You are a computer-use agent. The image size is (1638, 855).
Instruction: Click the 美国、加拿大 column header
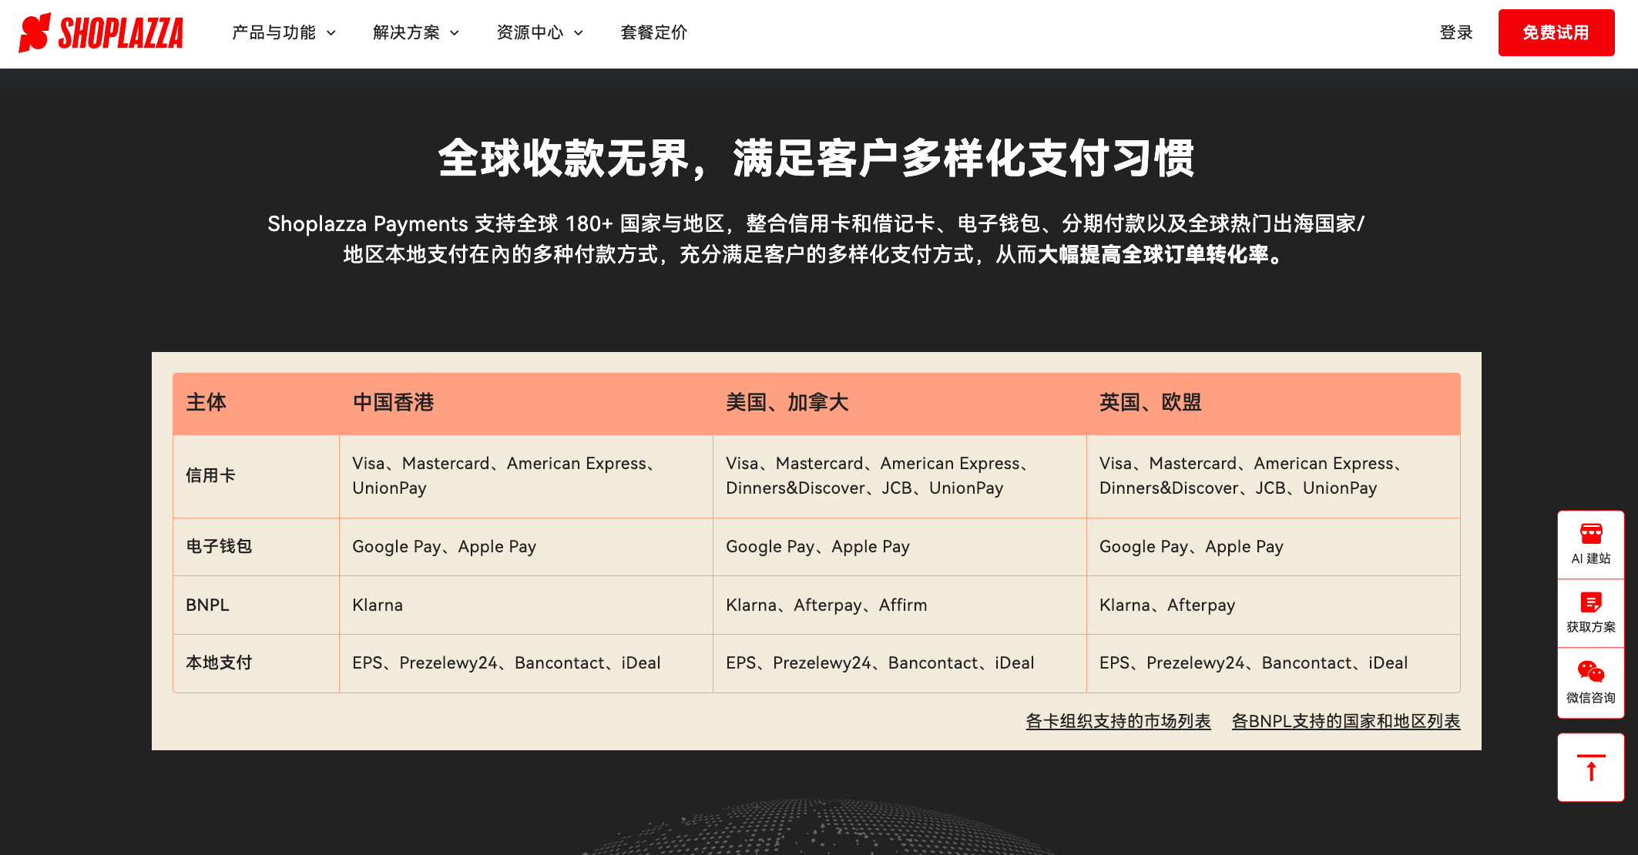click(x=787, y=402)
